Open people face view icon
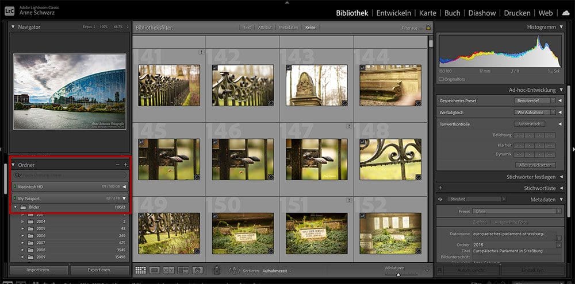The width and height of the screenshot is (575, 284). click(197, 270)
